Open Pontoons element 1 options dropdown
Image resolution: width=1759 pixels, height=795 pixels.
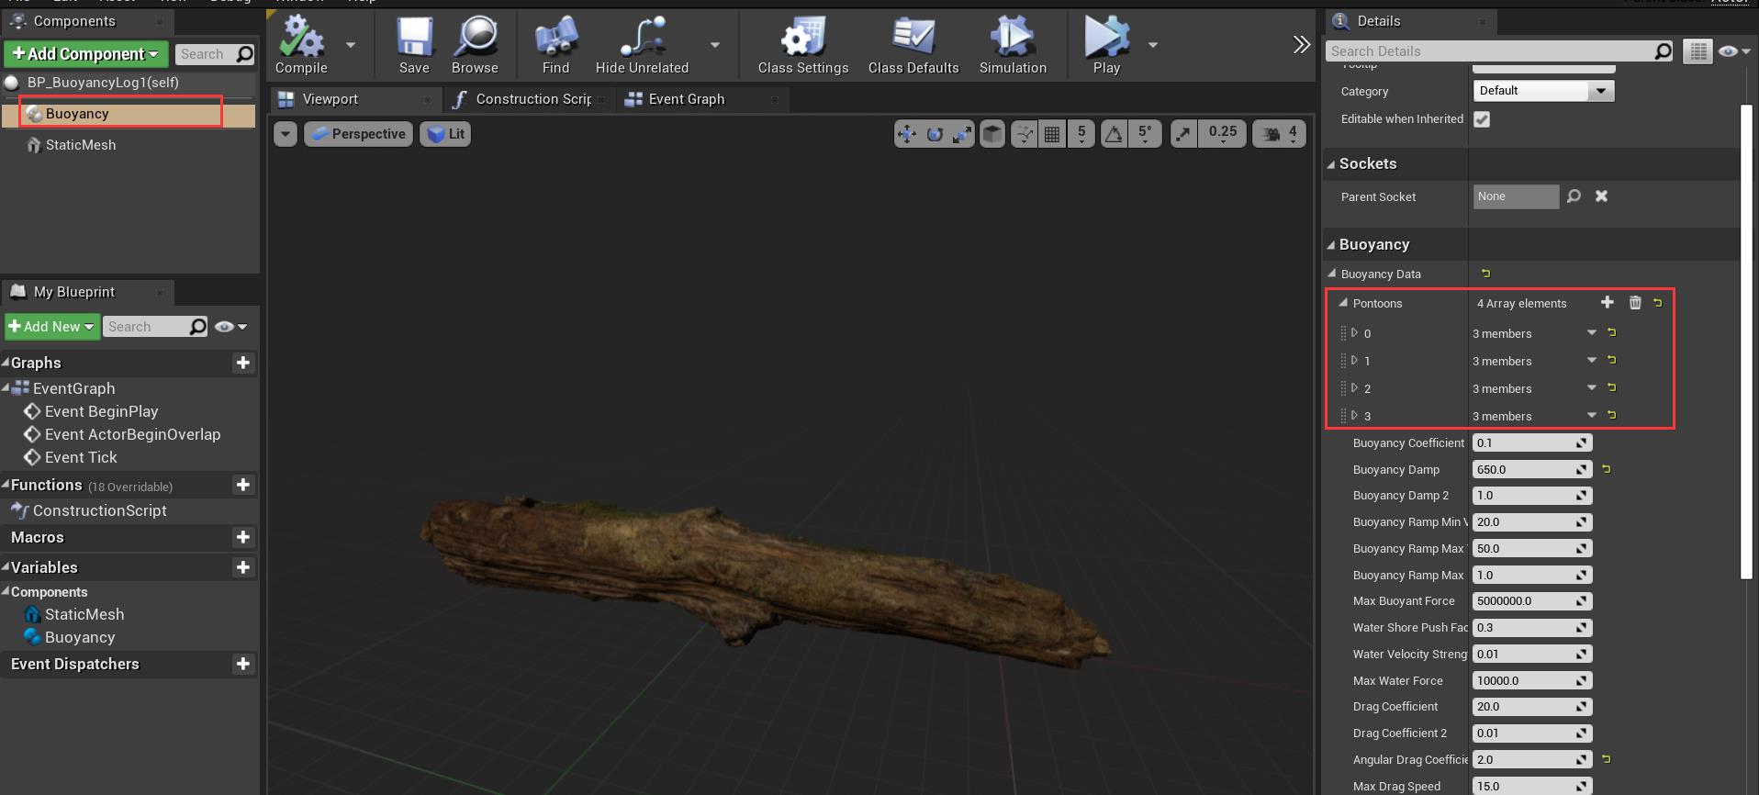(x=1592, y=361)
